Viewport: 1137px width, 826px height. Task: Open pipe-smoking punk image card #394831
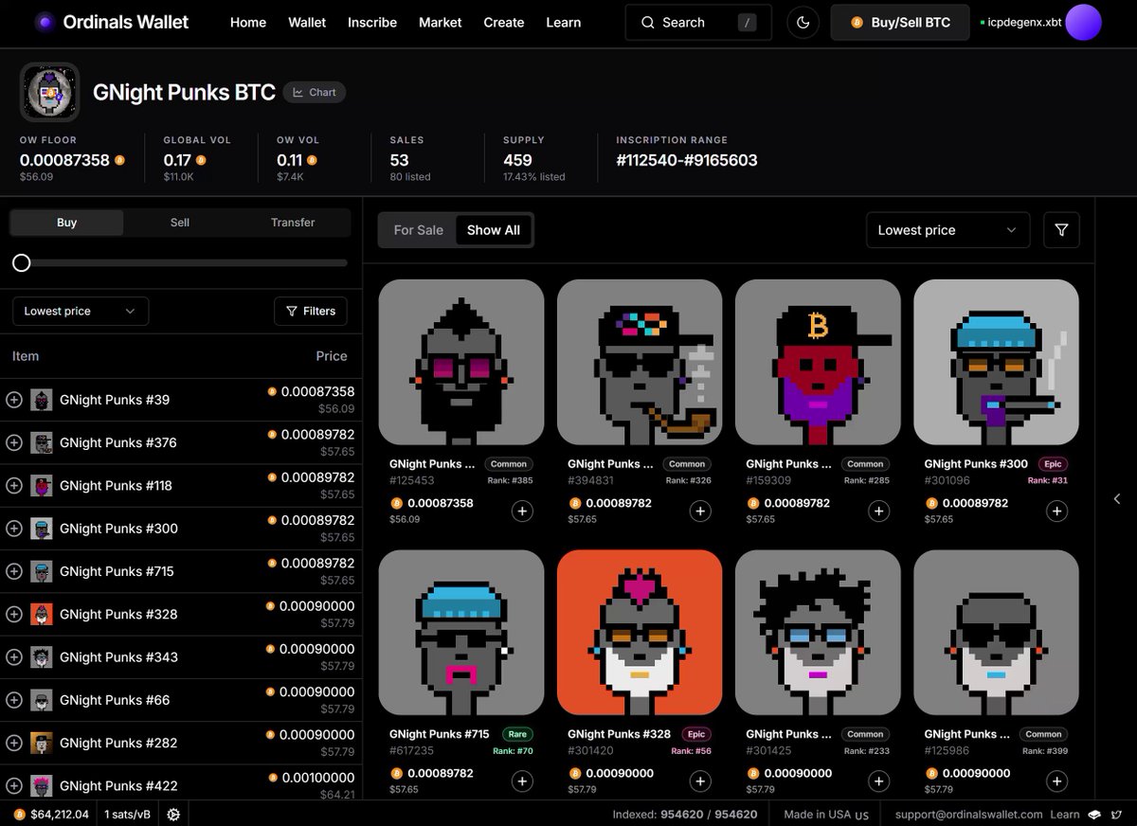point(640,362)
